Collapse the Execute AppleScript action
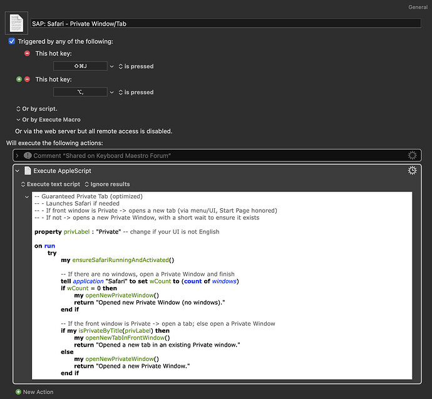The height and width of the screenshot is (399, 432). tap(18, 171)
